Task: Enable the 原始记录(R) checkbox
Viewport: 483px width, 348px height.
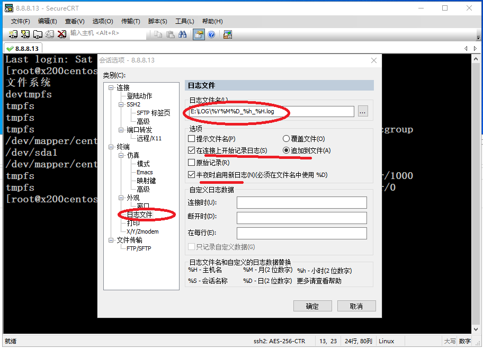Action: (191, 162)
